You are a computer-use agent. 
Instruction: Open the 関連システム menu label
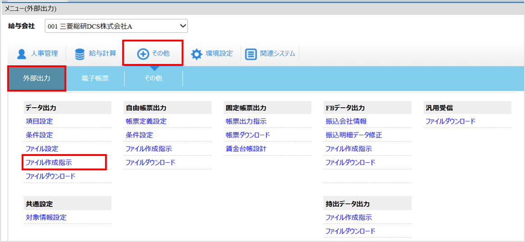coord(277,54)
